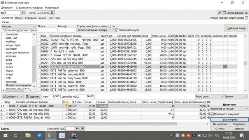249x140 pixels.
Task: Click the Розн. цена column header
Action: (x=159, y=36)
